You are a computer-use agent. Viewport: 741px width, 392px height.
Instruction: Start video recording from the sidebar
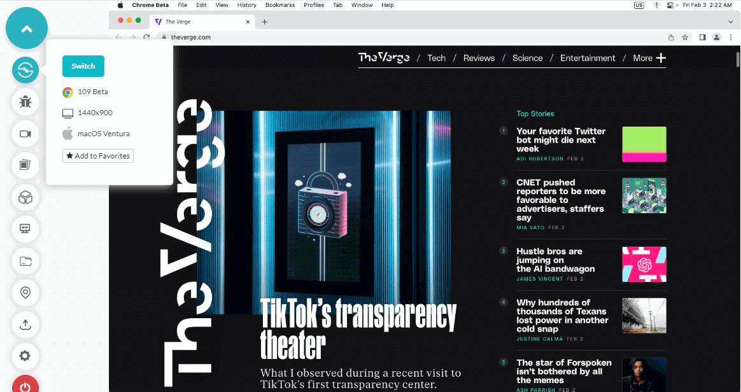point(25,134)
